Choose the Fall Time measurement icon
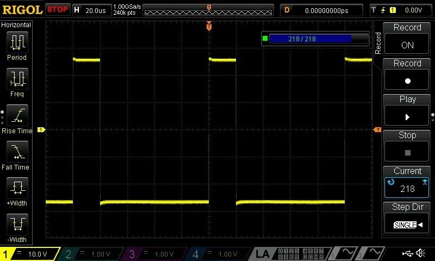Image resolution: width=435 pixels, height=261 pixels. coord(17,152)
